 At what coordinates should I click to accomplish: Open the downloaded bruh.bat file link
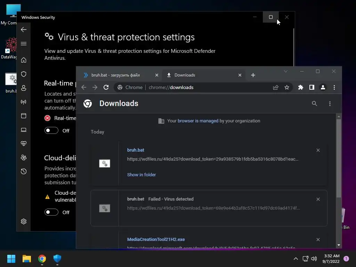136,150
